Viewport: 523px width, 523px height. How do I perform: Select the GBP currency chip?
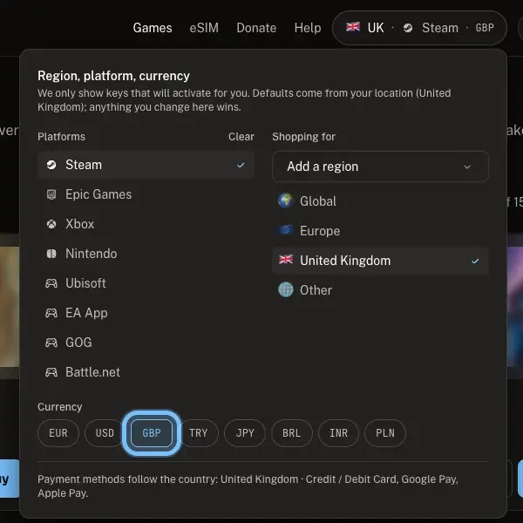tap(152, 433)
